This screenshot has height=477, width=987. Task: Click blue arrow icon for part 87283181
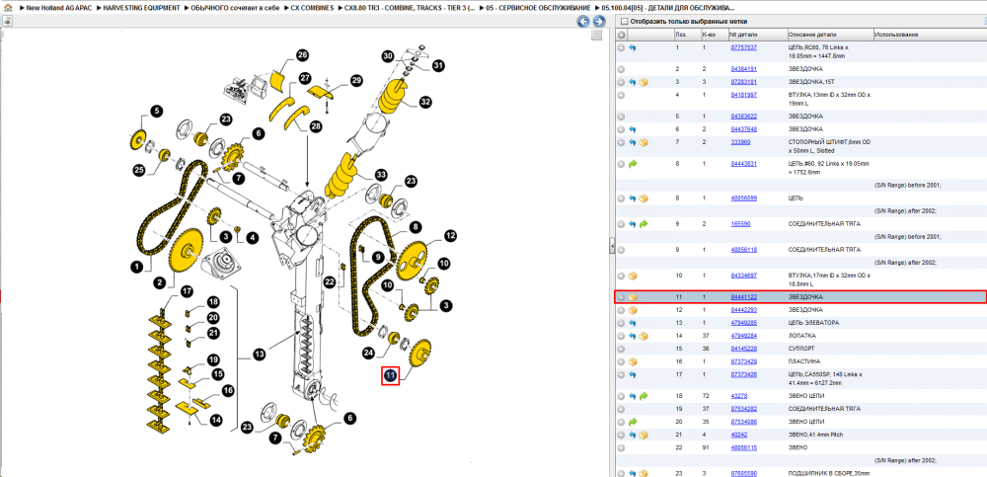point(632,82)
